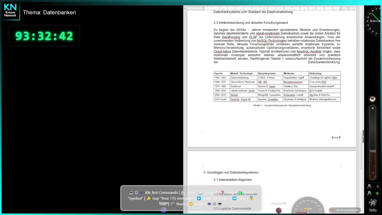
Task: Click the robot icon before KN_Bot Commands
Action: click(131, 193)
